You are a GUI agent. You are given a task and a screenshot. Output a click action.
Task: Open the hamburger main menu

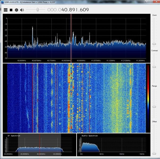(x=6, y=10)
